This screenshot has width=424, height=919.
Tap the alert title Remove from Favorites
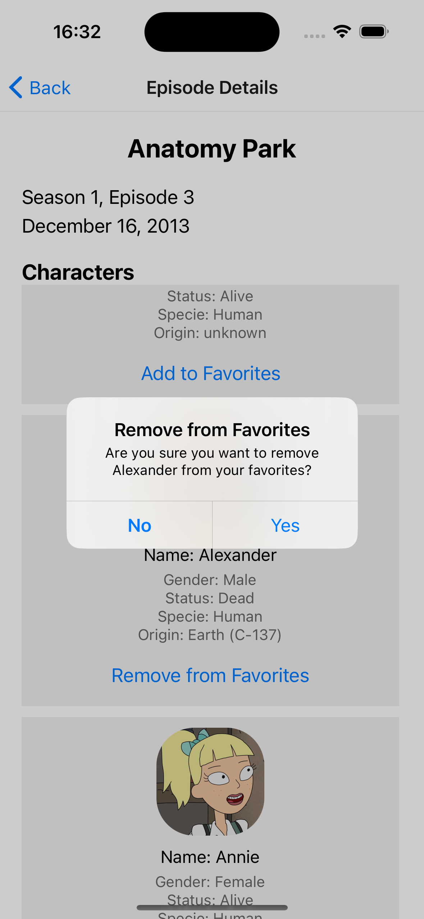click(212, 430)
